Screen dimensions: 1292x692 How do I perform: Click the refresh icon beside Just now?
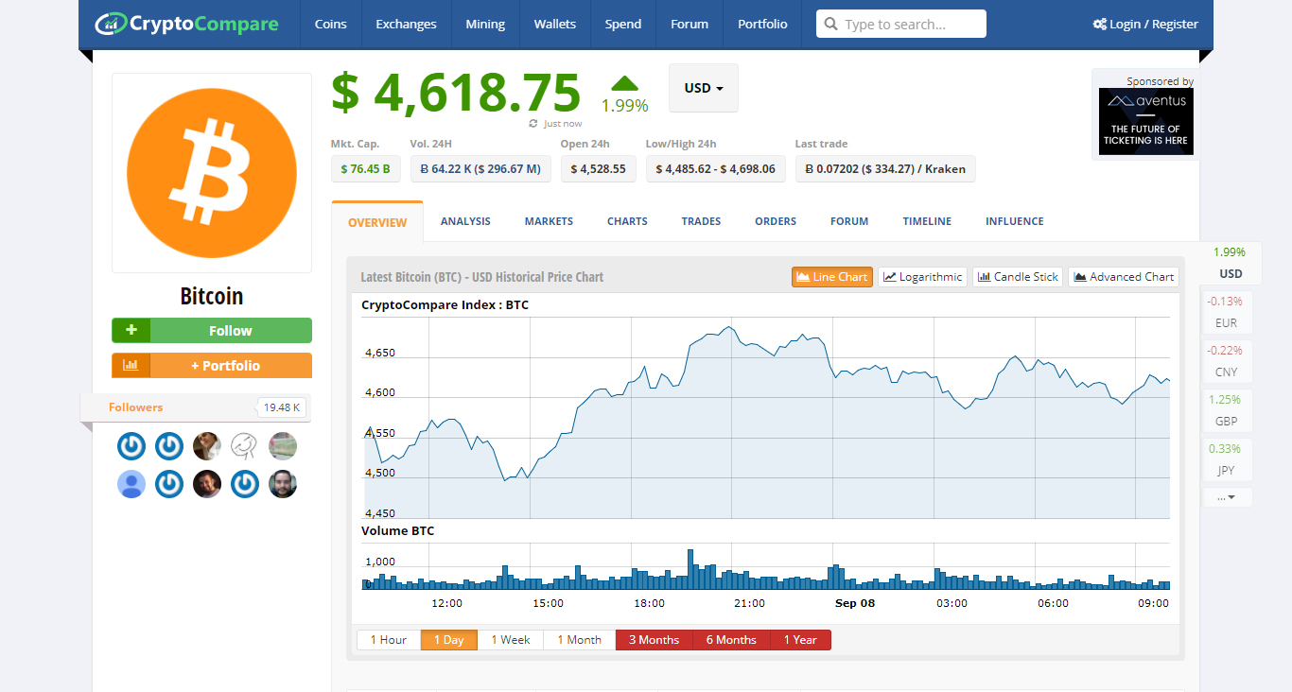click(x=533, y=124)
